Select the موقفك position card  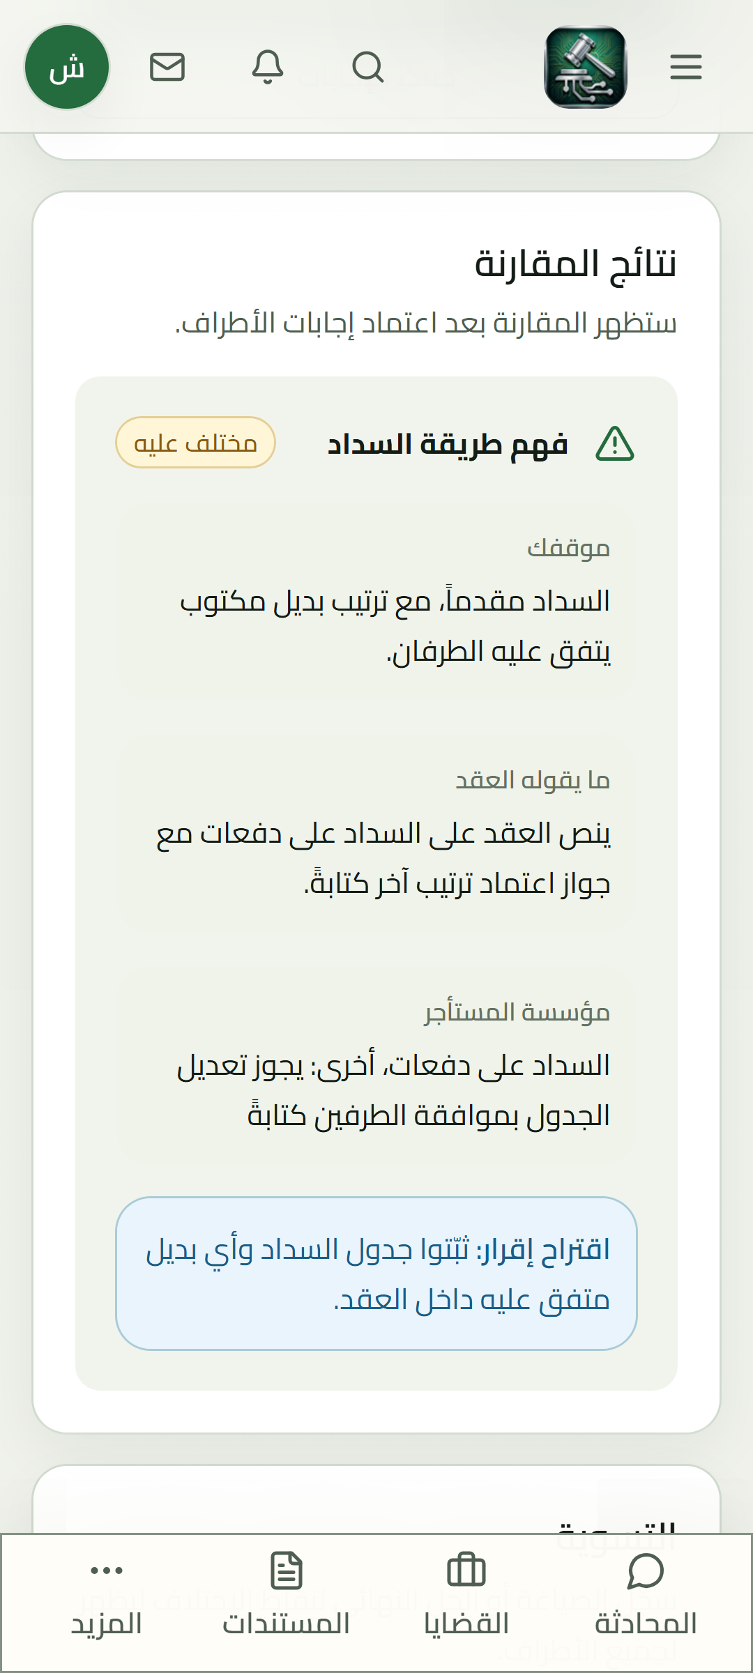pos(376,601)
